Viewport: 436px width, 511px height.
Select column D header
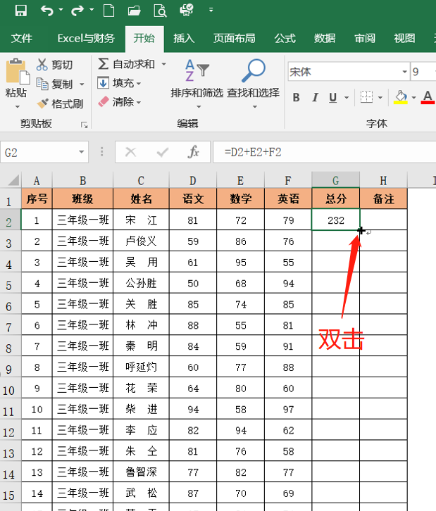[x=193, y=180]
